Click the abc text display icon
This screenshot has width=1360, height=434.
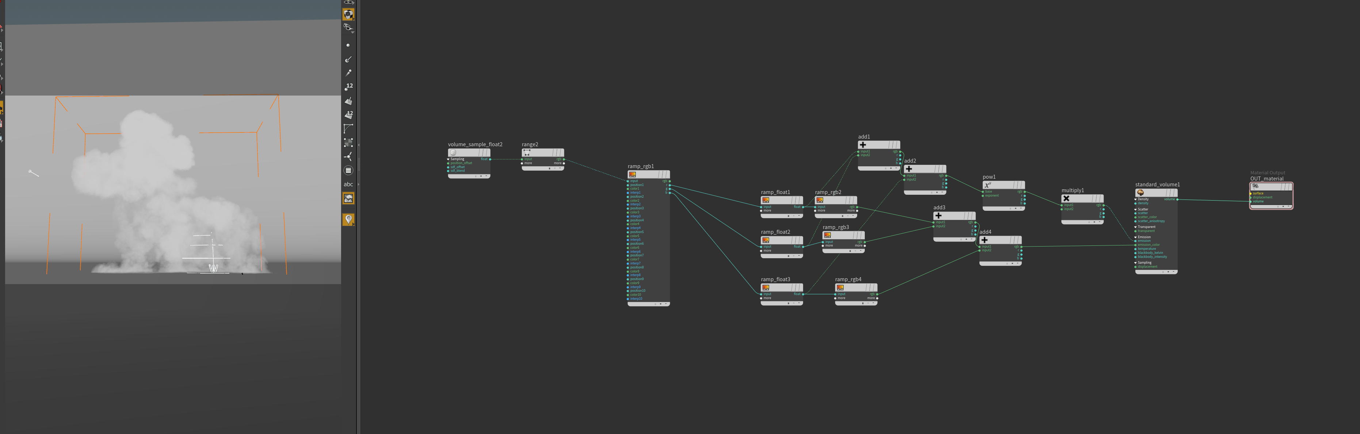tap(348, 184)
